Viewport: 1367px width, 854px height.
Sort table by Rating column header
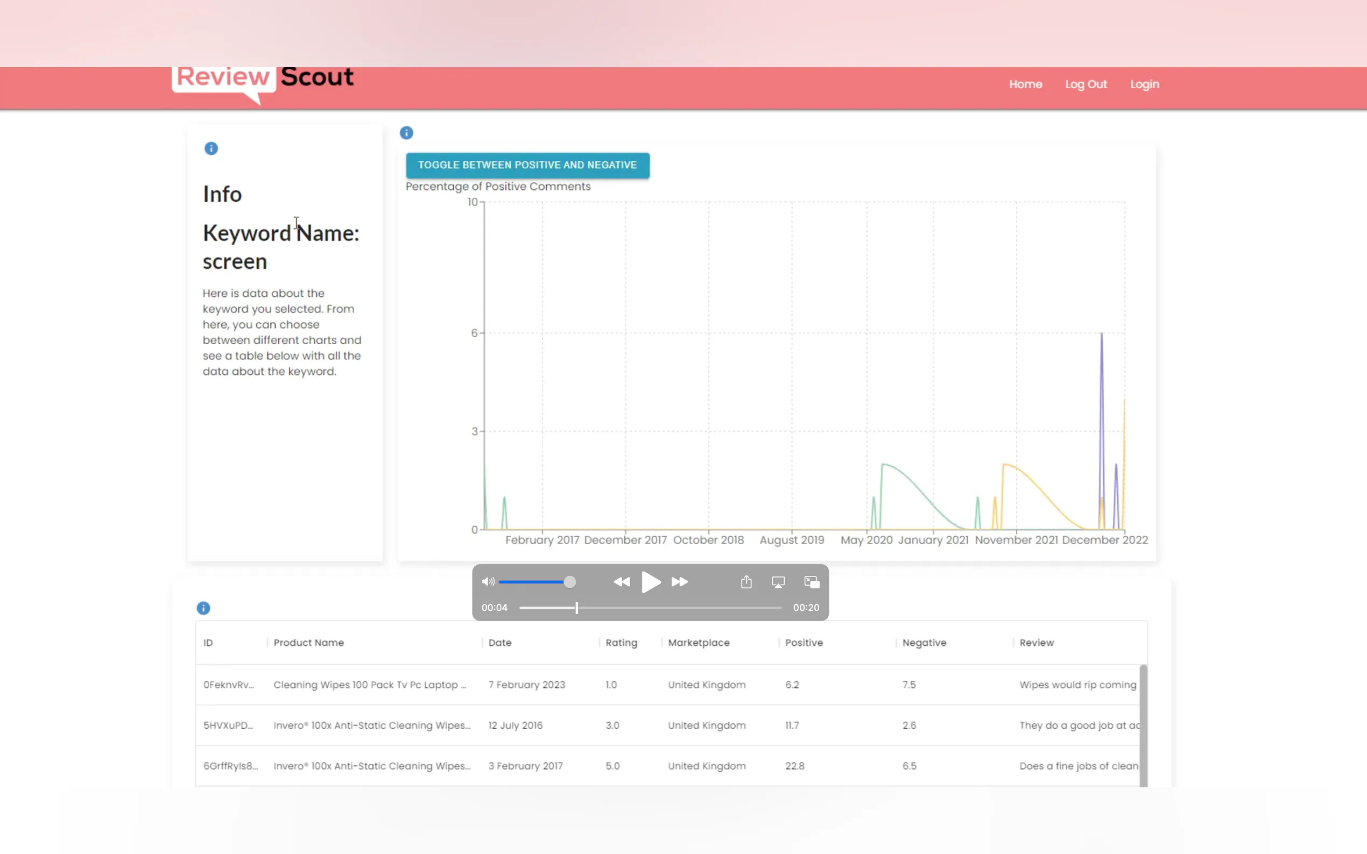[621, 643]
